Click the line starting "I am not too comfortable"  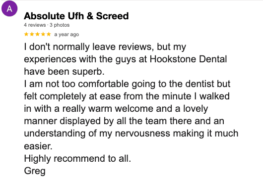127,84
